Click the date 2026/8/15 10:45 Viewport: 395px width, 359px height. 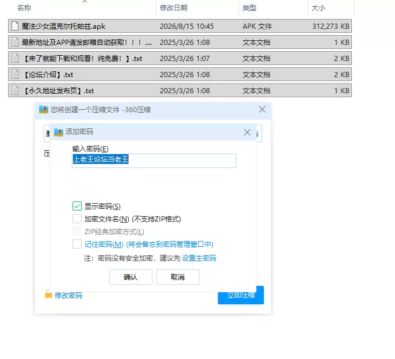pos(187,26)
